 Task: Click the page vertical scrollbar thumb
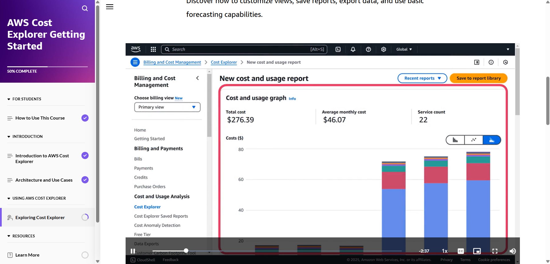[548, 101]
